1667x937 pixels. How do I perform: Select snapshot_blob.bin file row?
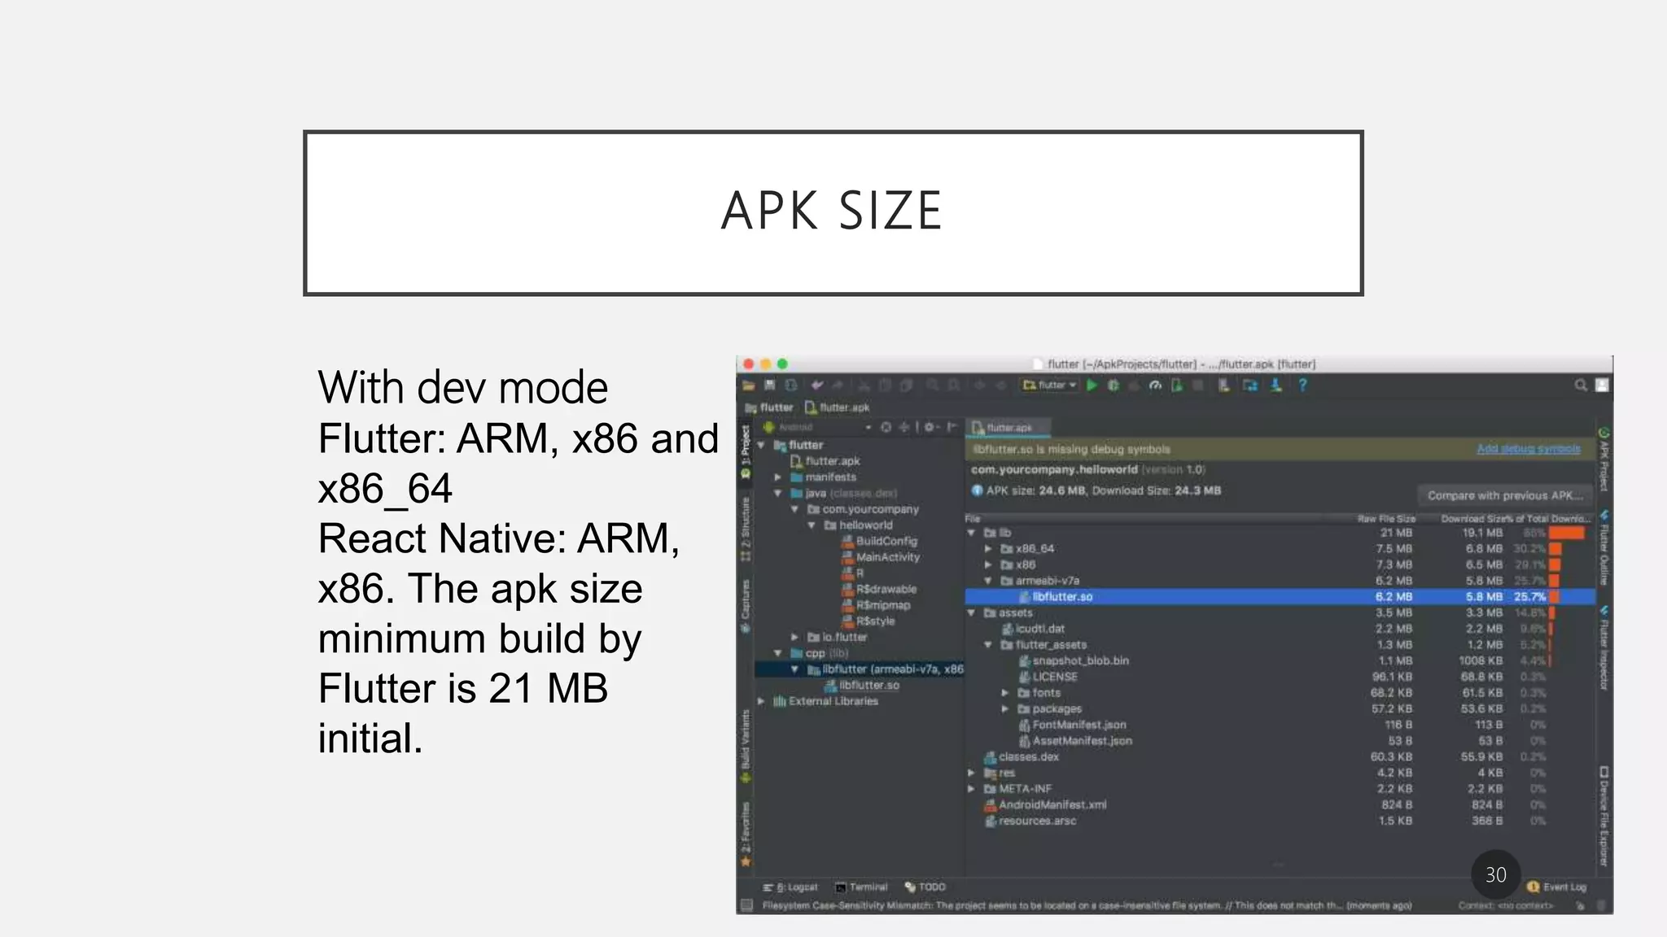[1280, 661]
